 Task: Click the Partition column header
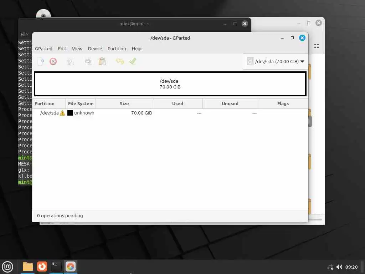[x=49, y=104]
